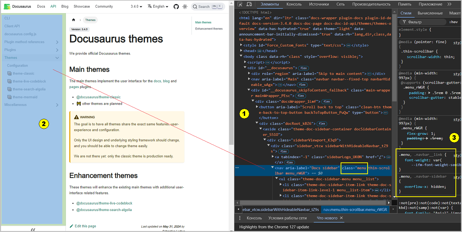462x232 pixels.
Task: Show more DevTools tabs double-arrow
Action: coord(449,4)
